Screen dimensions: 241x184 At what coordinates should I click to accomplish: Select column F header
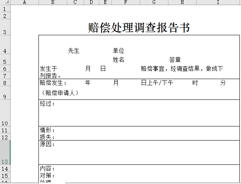point(126,2)
